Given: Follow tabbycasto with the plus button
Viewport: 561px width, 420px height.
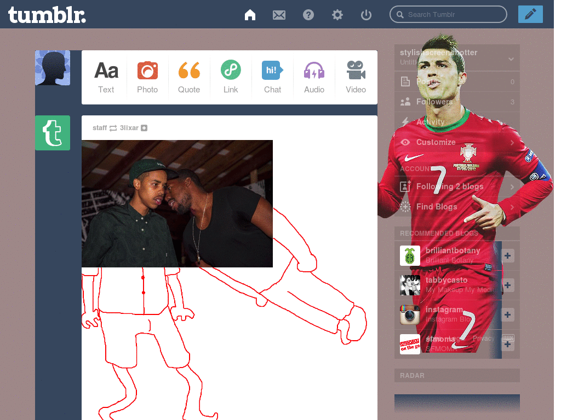Looking at the screenshot, I should (x=507, y=285).
